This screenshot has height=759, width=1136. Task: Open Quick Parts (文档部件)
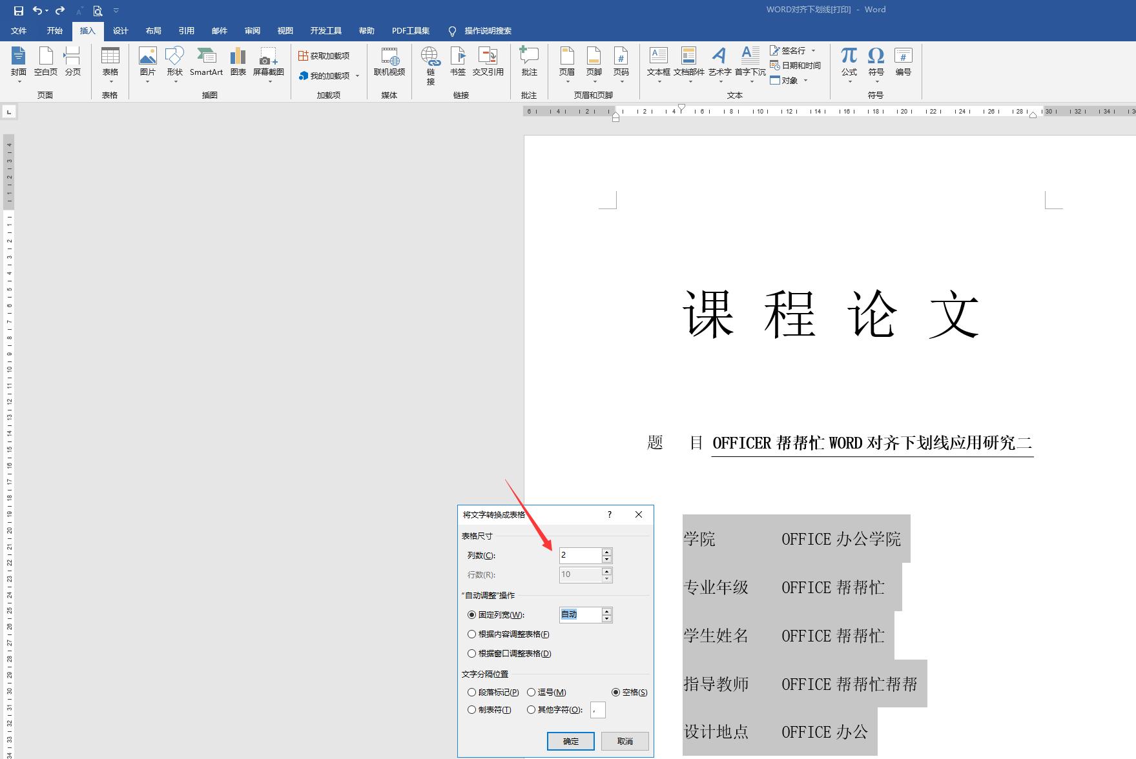tap(689, 65)
